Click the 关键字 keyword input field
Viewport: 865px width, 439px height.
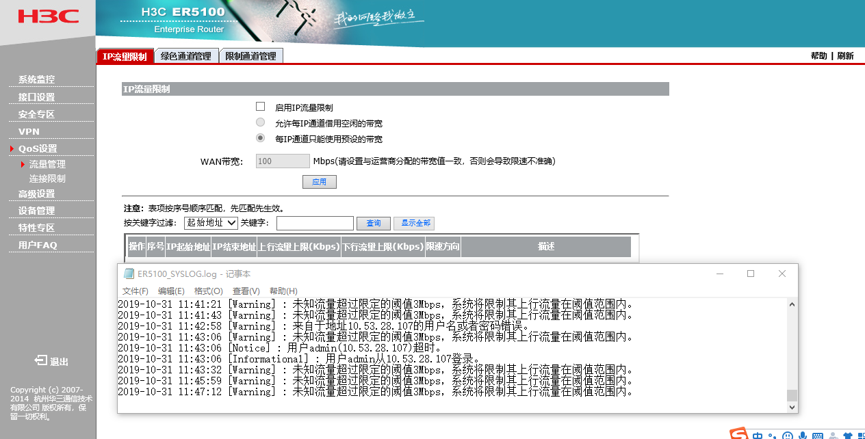pyautogui.click(x=315, y=223)
